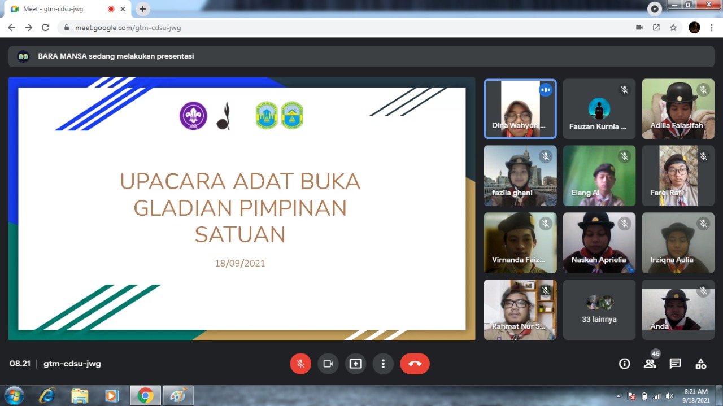The height and width of the screenshot is (406, 723).
Task: Bookmark this page with star icon
Action: 673,27
